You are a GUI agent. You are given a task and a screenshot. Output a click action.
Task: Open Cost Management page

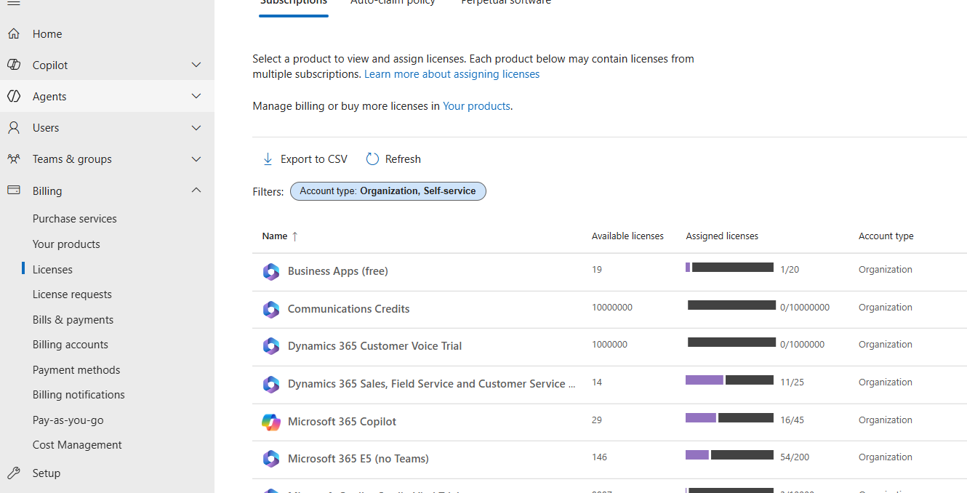coord(77,444)
